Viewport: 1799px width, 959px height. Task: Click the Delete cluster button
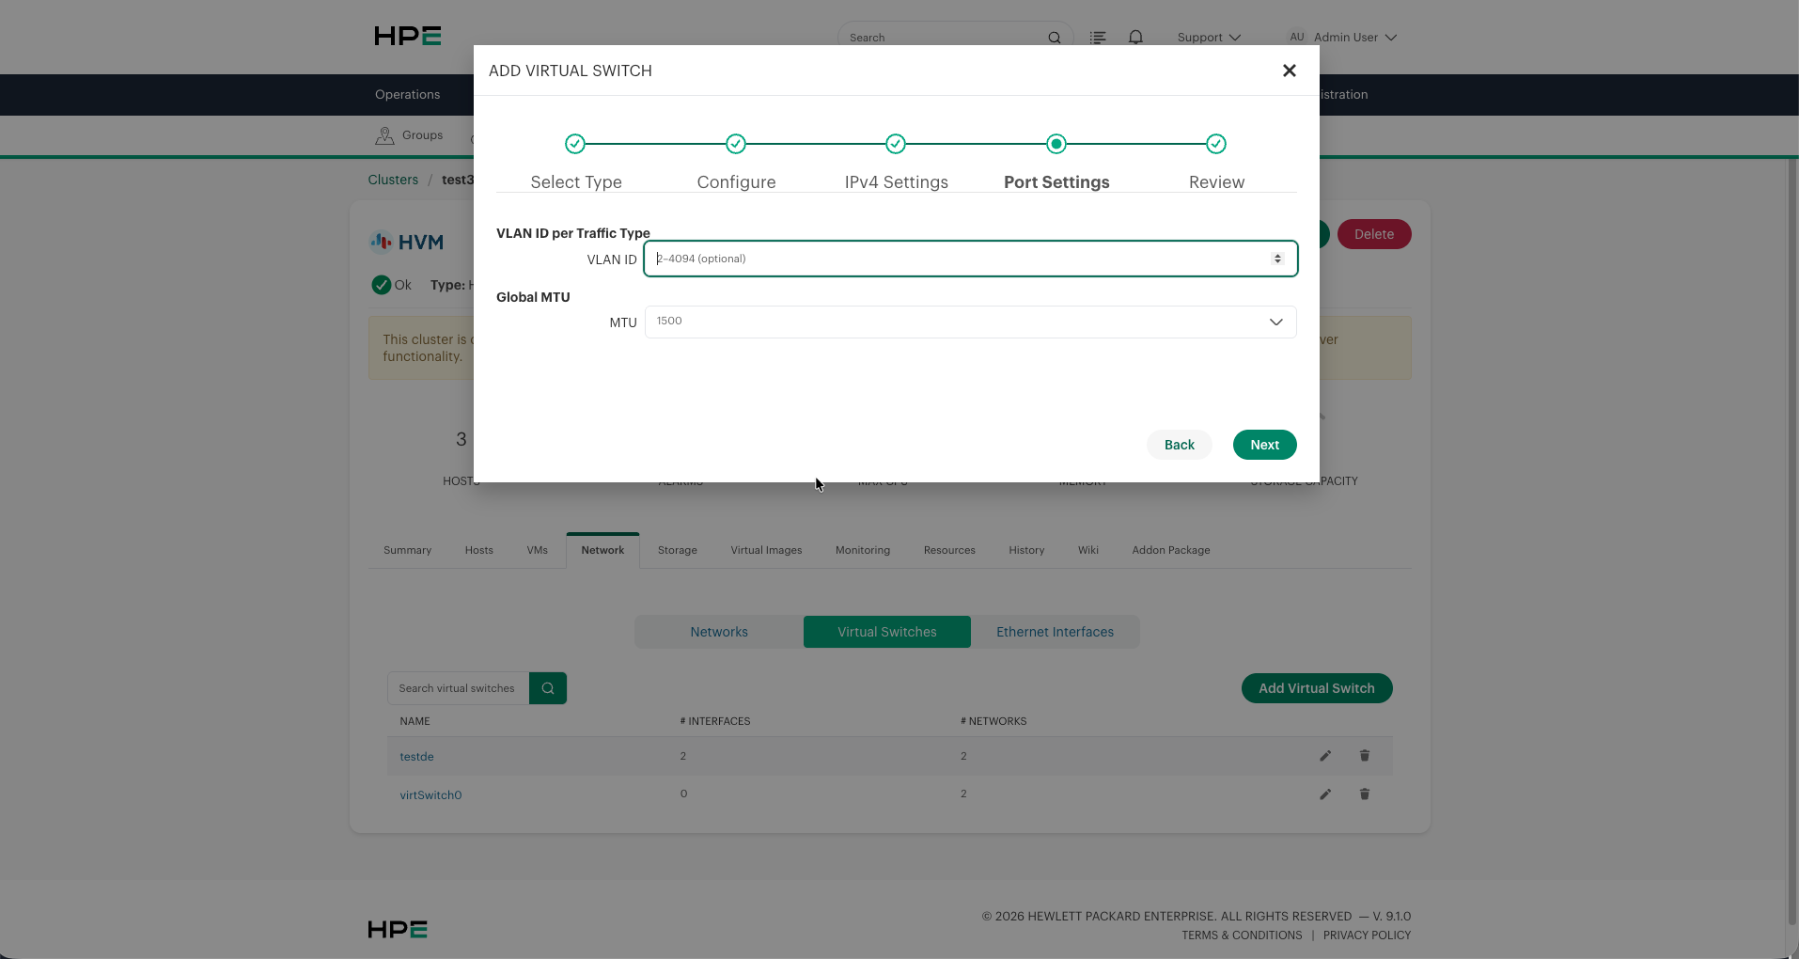click(1374, 234)
